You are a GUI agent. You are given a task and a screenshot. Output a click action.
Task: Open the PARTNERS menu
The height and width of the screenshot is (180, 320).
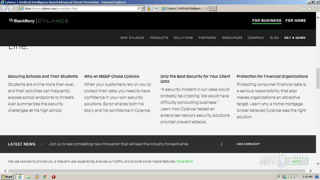point(207,38)
